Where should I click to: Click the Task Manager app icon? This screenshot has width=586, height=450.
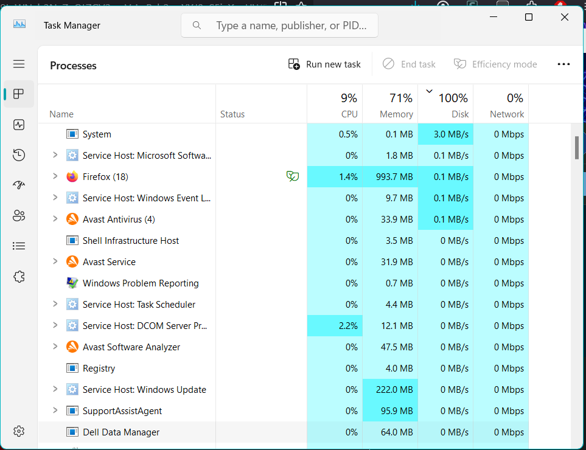pos(19,24)
